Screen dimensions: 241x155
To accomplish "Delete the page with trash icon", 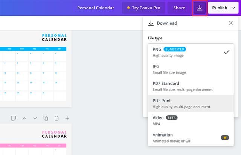I will click(x=56, y=118).
